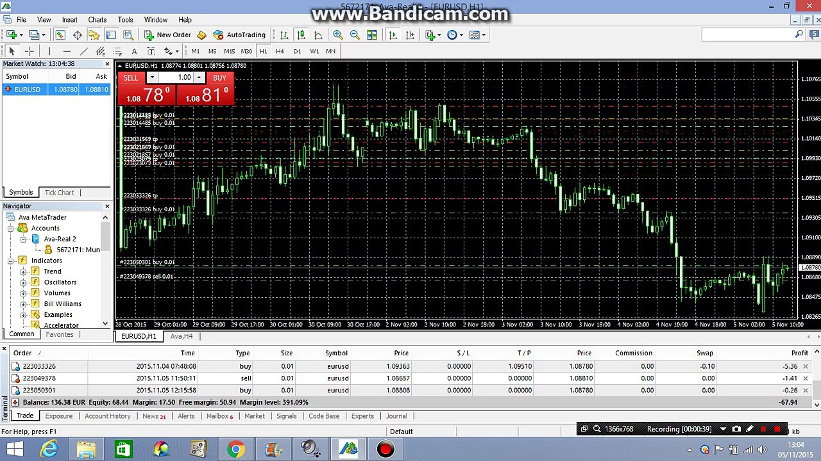Zoom out of the chart
821x461 pixels.
coord(355,35)
